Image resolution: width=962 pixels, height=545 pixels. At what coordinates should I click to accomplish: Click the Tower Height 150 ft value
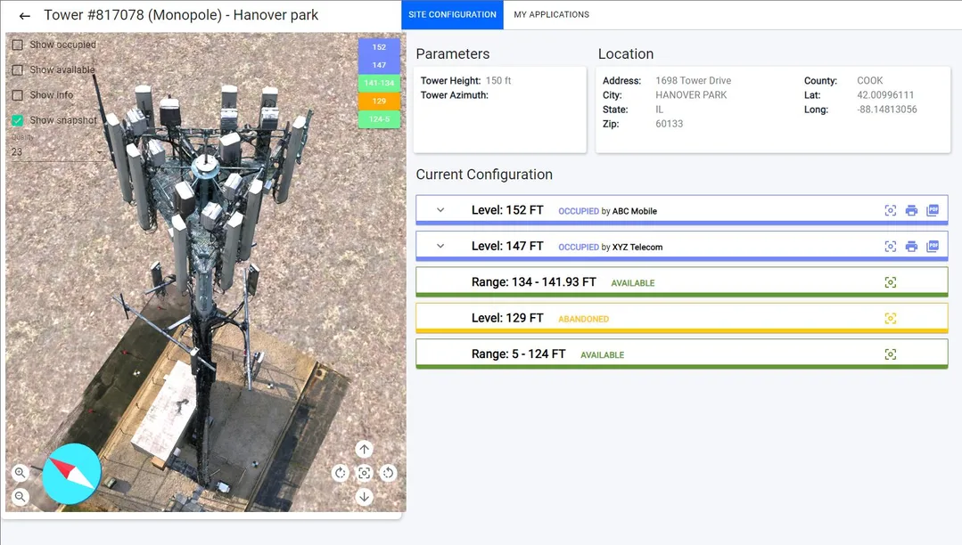point(498,81)
